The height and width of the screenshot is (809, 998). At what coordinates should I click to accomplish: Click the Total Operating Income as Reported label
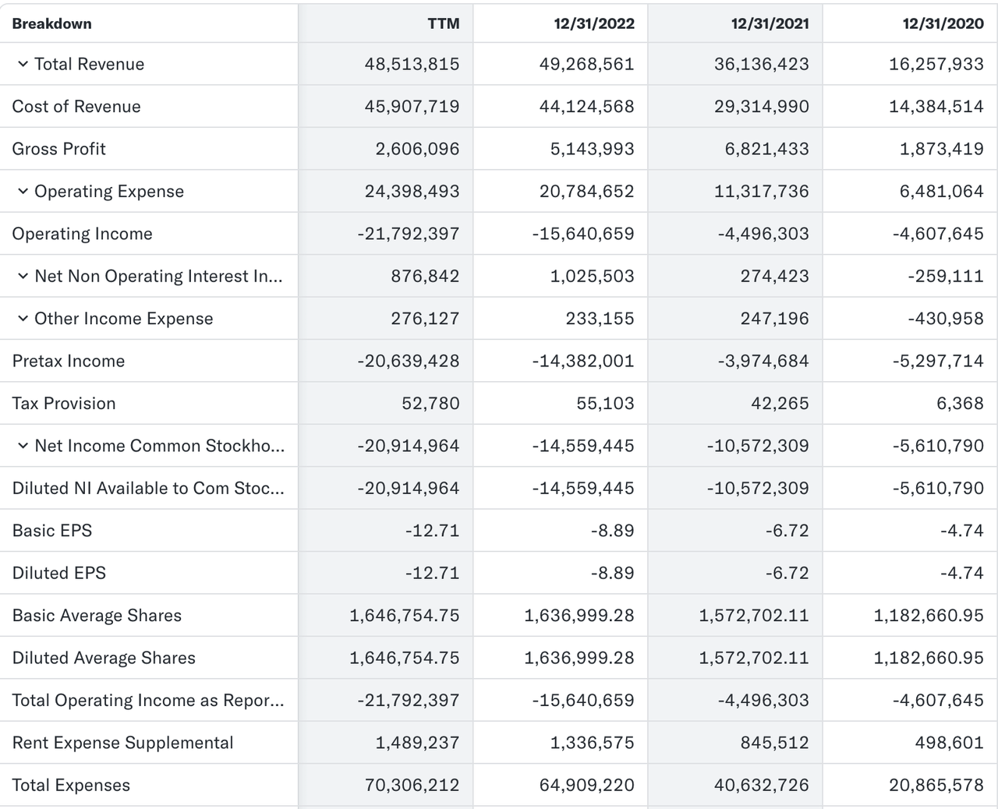[148, 700]
